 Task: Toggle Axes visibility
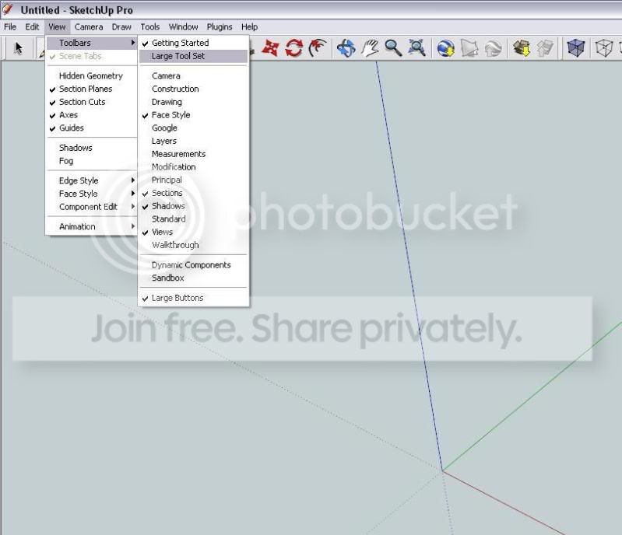click(x=92, y=115)
